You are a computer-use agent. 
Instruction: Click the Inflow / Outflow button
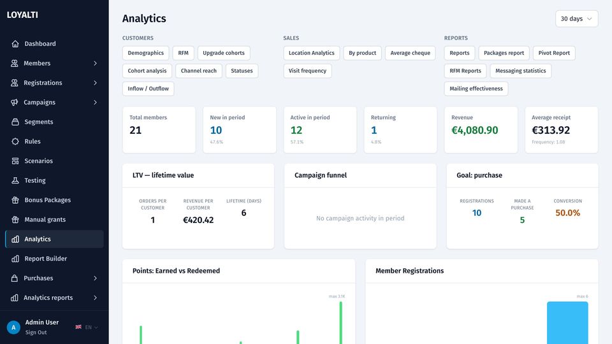[x=149, y=89]
